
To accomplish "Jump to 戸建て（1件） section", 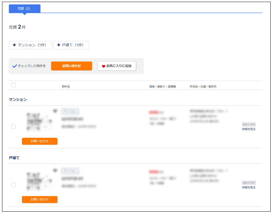I will [x=71, y=45].
